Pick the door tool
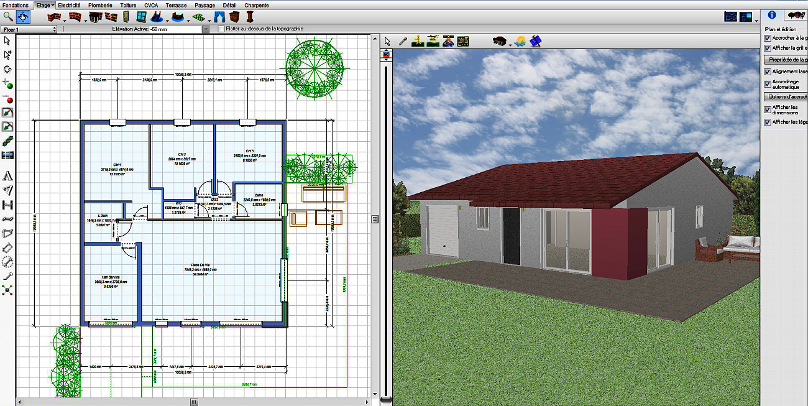Viewport: 808px width, 406px height. [126, 17]
